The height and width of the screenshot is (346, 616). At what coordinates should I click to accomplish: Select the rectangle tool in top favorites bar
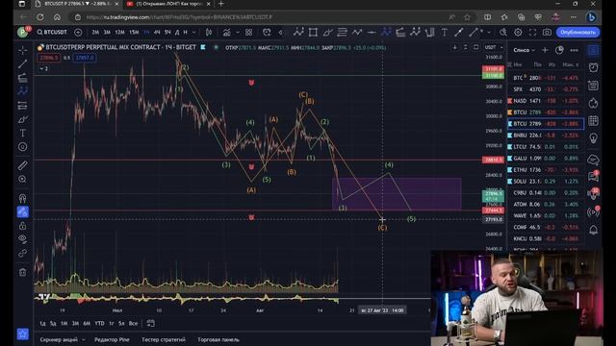coord(313,32)
